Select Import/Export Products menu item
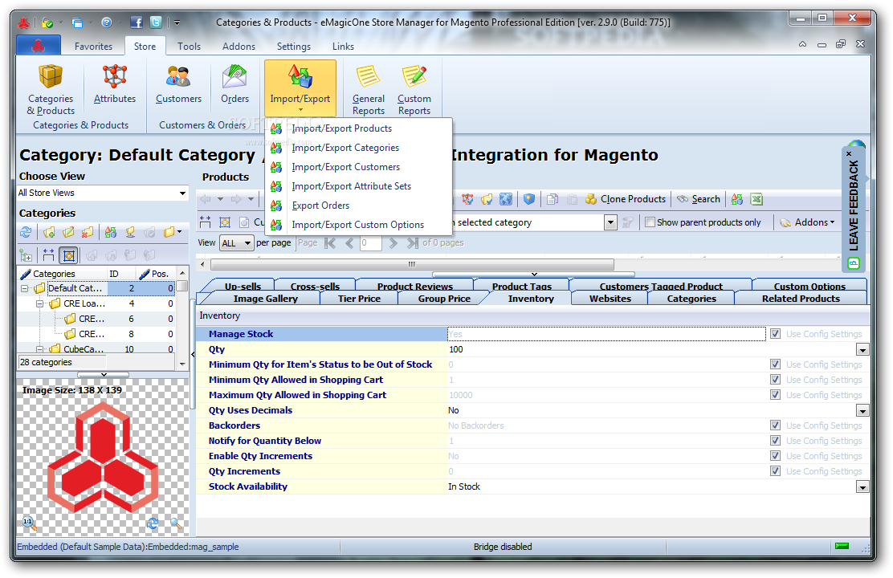The width and height of the screenshot is (893, 578). [359, 128]
